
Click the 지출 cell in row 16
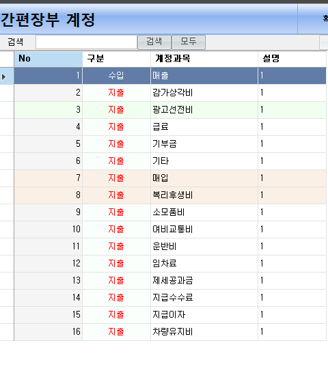tap(117, 332)
